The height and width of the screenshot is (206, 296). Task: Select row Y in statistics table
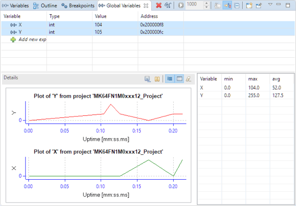pos(246,95)
